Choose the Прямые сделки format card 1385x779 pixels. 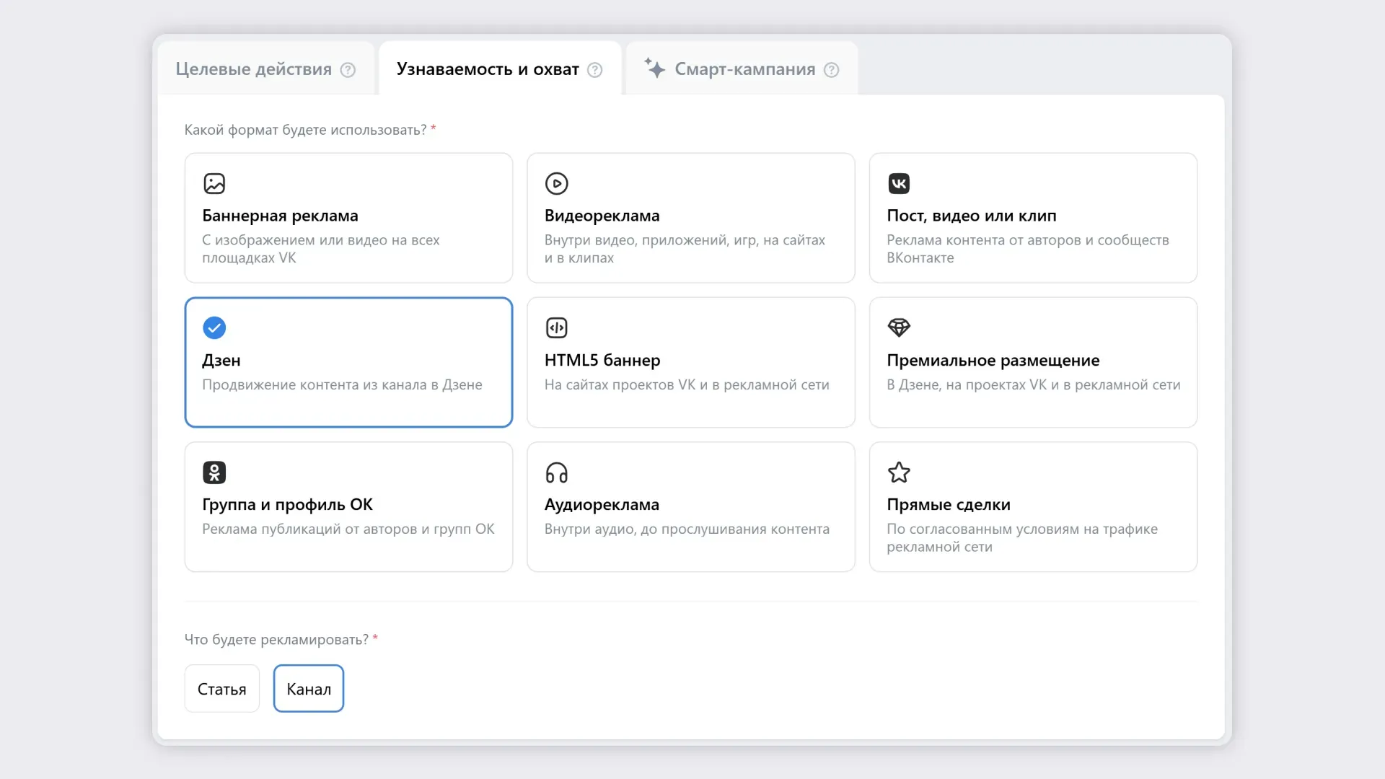point(1033,507)
